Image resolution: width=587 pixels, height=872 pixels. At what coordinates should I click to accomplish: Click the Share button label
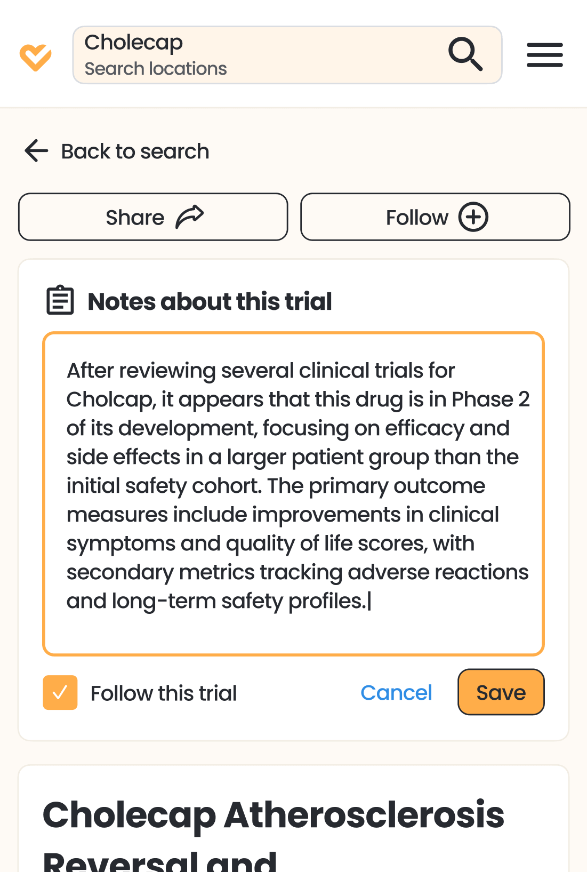click(135, 218)
